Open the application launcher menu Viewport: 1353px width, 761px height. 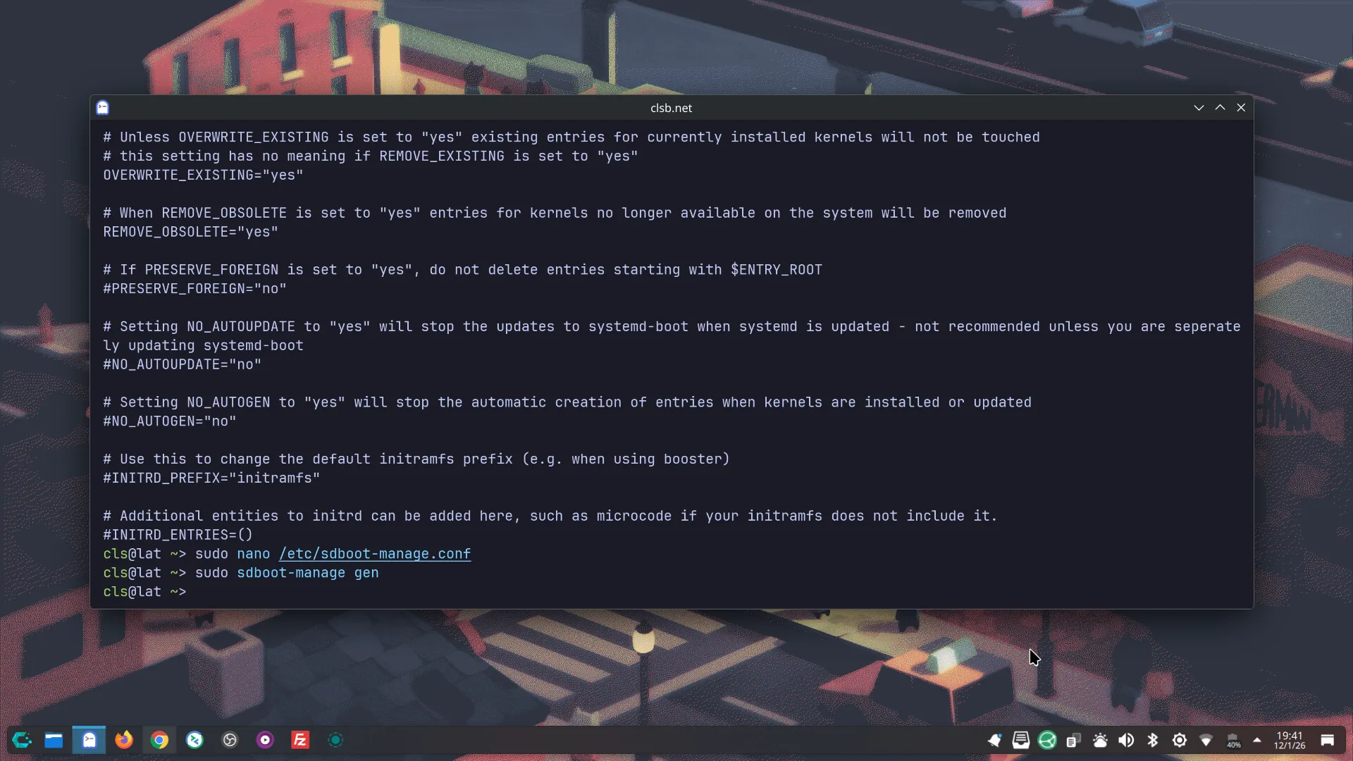pyautogui.click(x=22, y=740)
